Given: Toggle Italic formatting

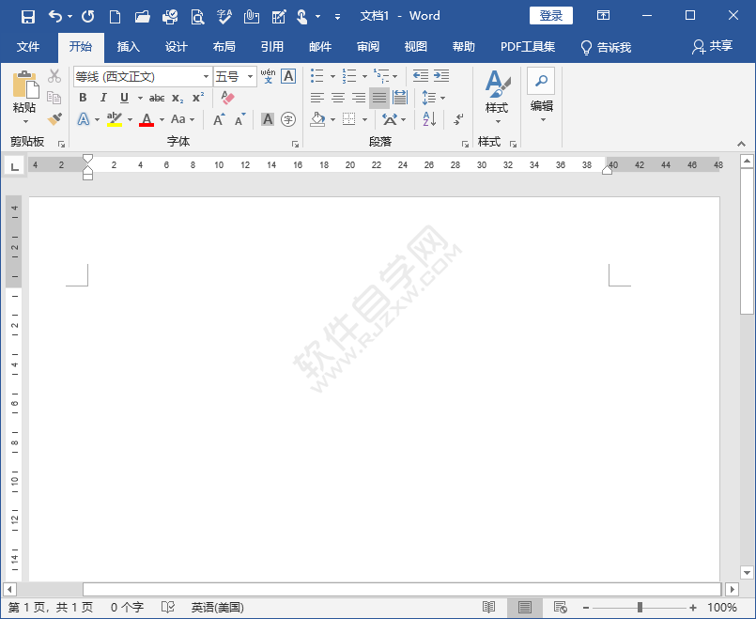Looking at the screenshot, I should click(103, 98).
